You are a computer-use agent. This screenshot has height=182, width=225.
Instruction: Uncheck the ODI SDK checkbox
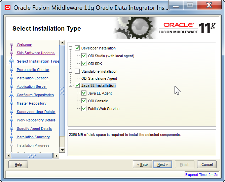click(84, 64)
